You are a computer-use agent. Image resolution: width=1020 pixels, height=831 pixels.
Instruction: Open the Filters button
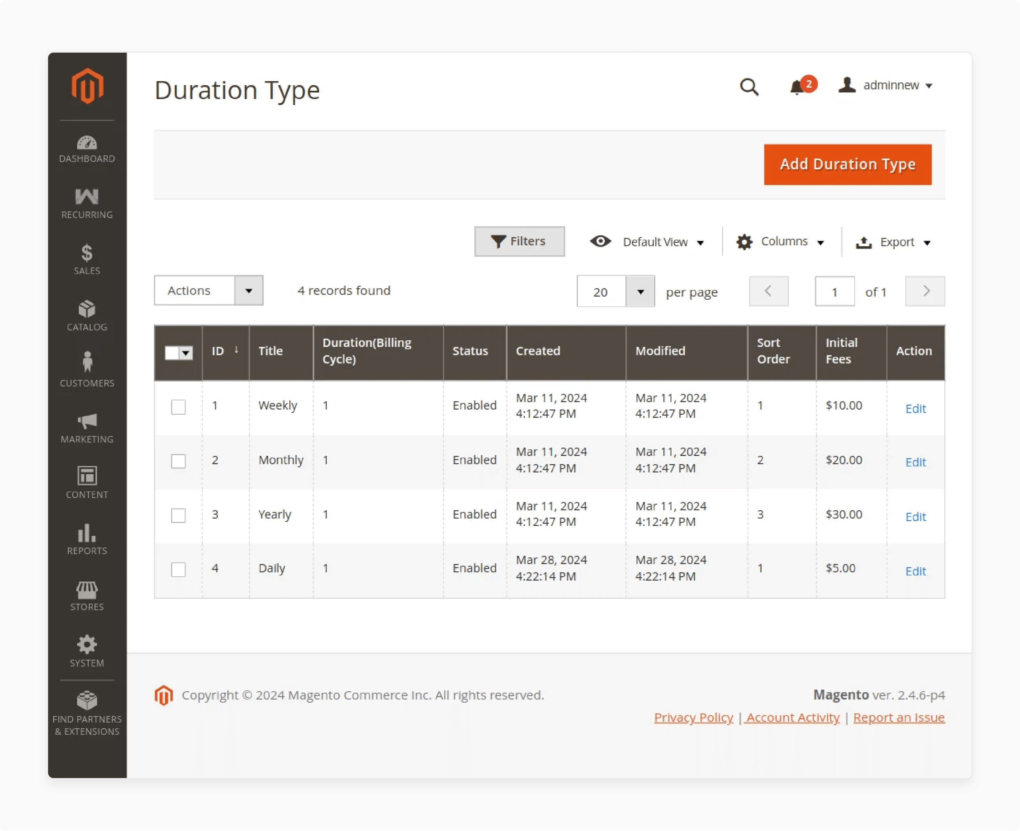519,241
